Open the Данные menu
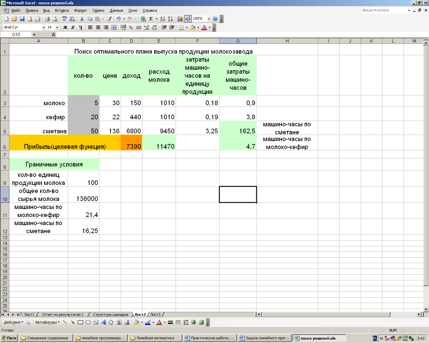This screenshot has width=429, height=343. (116, 10)
